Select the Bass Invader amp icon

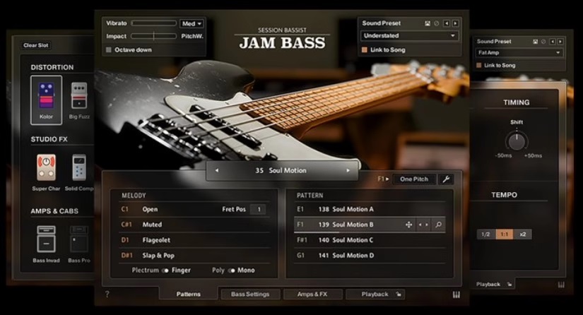[46, 239]
